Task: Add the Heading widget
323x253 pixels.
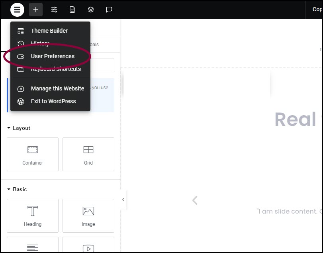Action: 33,216
